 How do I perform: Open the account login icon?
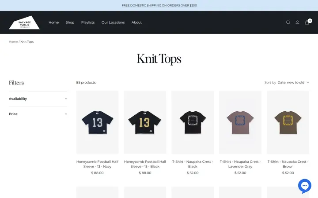pyautogui.click(x=297, y=22)
